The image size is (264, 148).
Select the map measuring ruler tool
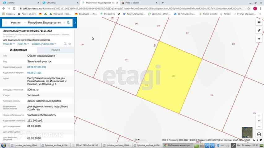tap(259, 31)
